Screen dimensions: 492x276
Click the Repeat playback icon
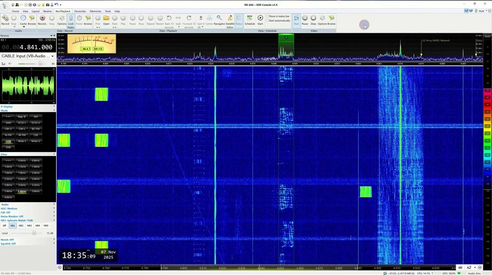point(150,20)
